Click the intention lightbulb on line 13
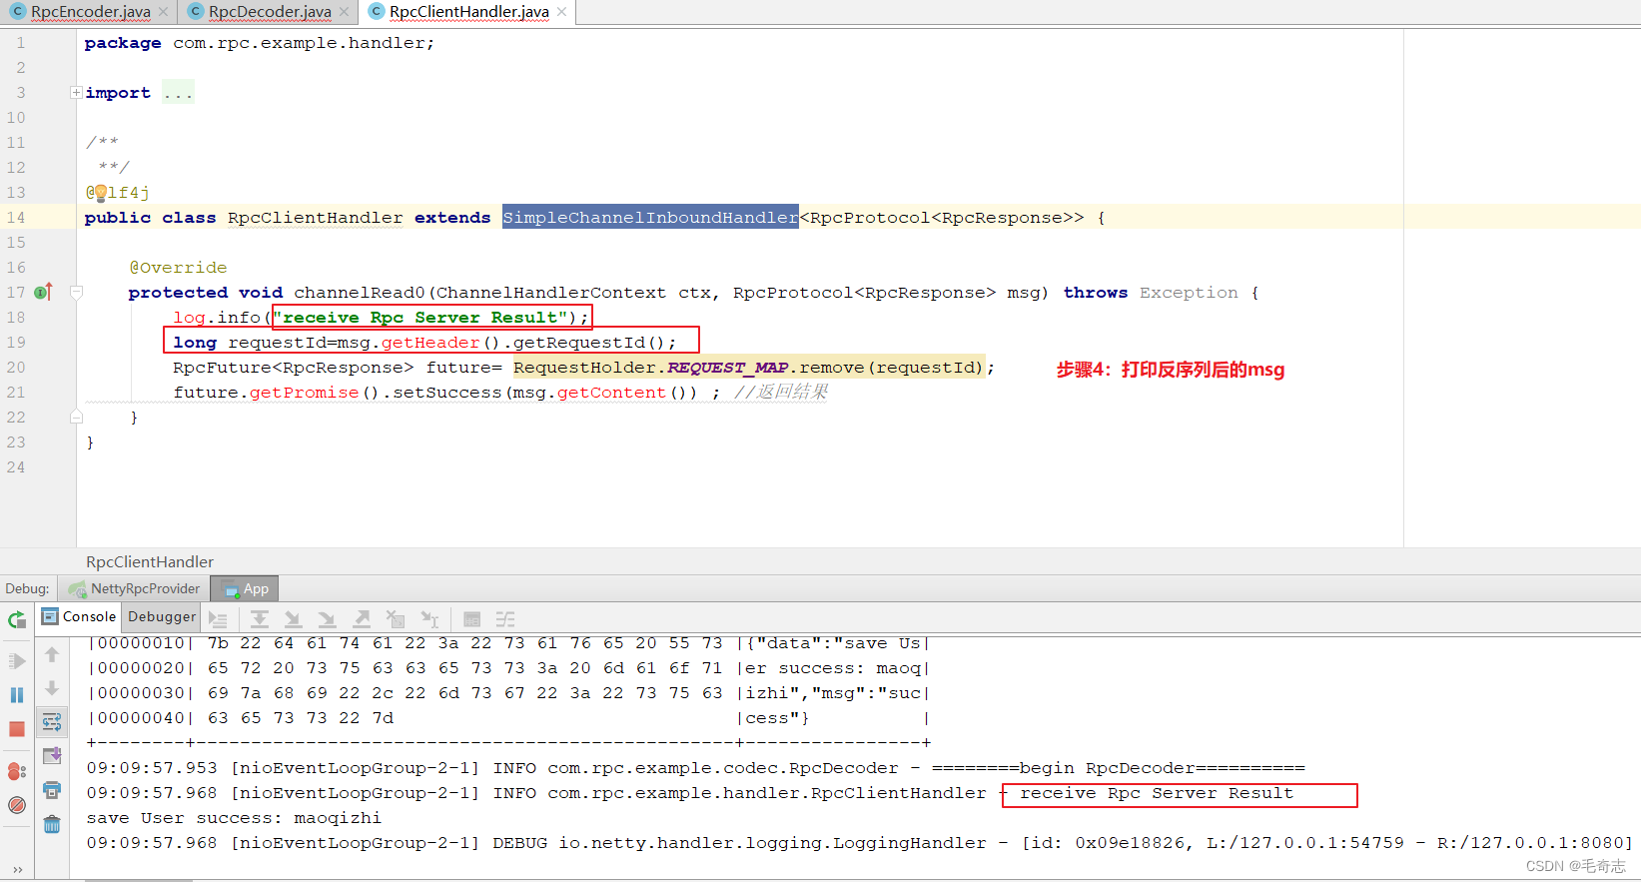The image size is (1641, 882). (100, 193)
